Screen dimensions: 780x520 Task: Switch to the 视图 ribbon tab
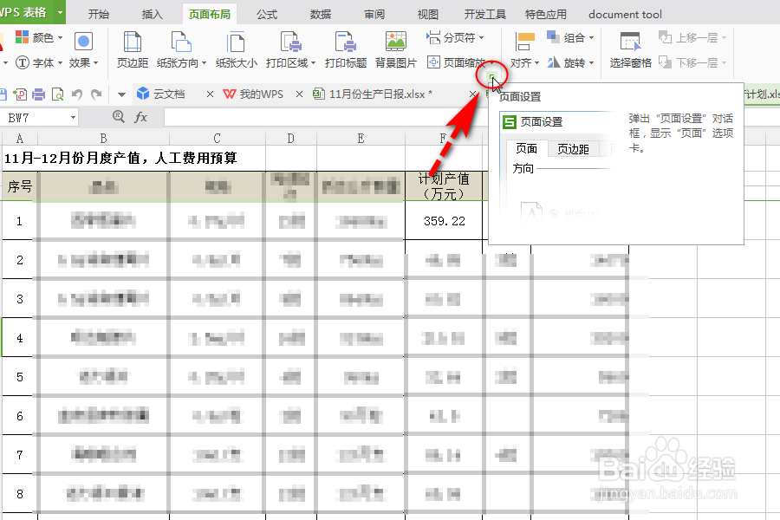428,15
